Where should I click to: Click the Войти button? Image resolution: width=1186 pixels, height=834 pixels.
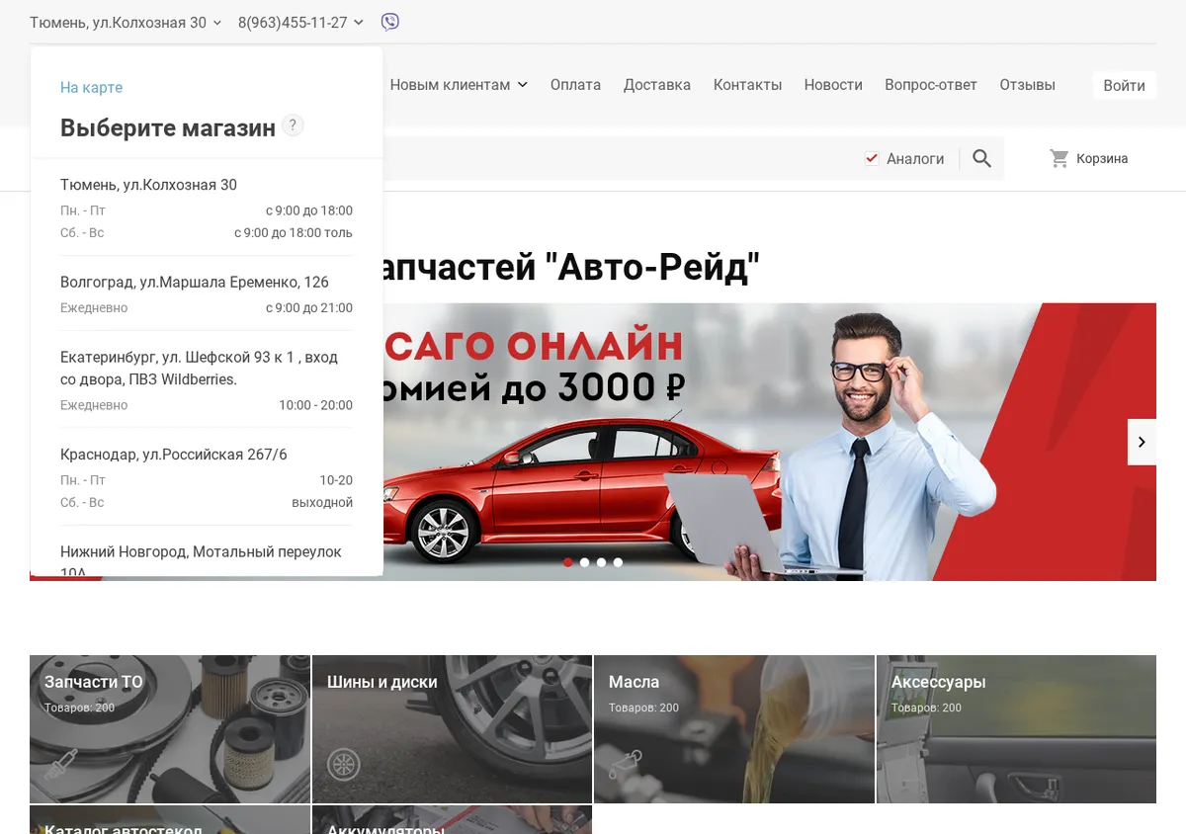click(1124, 85)
